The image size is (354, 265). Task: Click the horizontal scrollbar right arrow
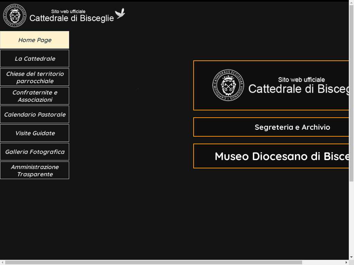pyautogui.click(x=346, y=262)
